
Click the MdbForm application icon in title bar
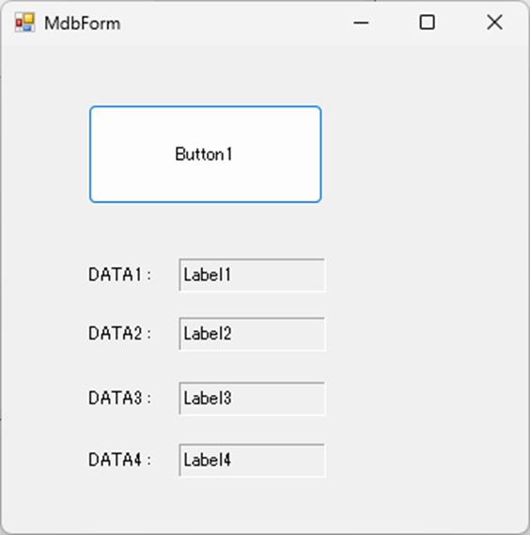[x=24, y=23]
